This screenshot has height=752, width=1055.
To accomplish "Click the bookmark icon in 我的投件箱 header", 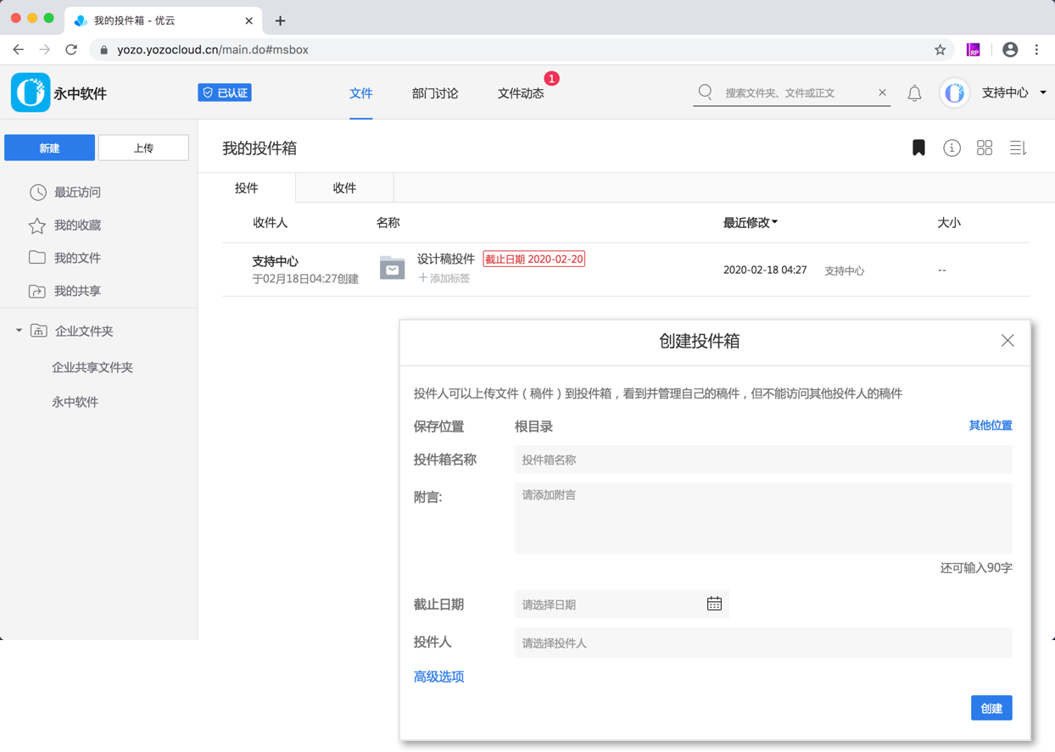I will click(x=918, y=148).
